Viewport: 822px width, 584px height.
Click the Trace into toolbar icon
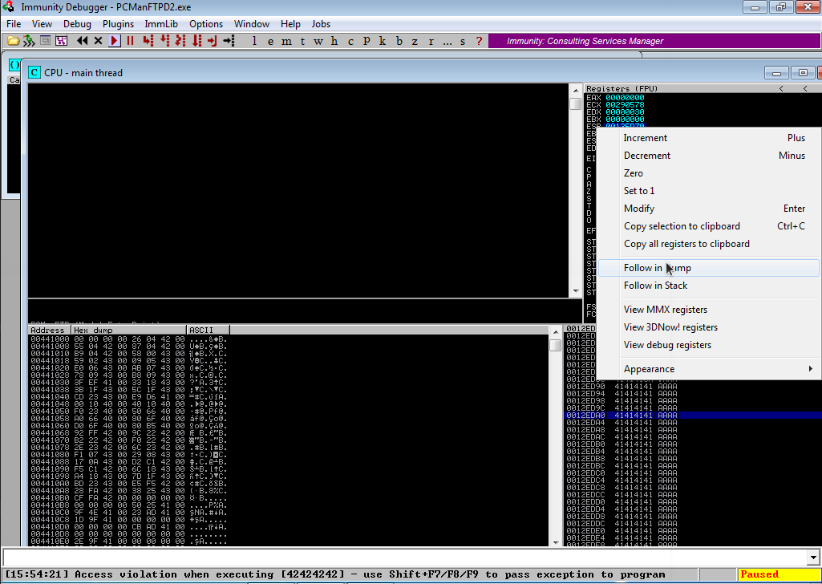(180, 41)
